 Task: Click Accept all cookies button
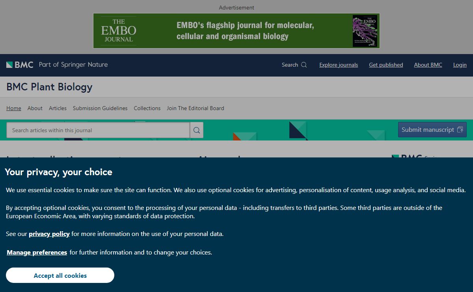(60, 275)
